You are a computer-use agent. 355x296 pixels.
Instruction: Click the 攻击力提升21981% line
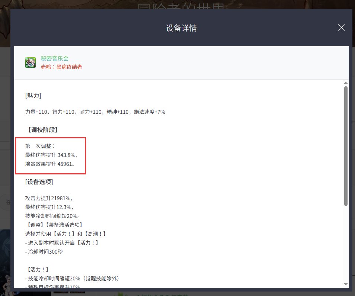coord(49,198)
